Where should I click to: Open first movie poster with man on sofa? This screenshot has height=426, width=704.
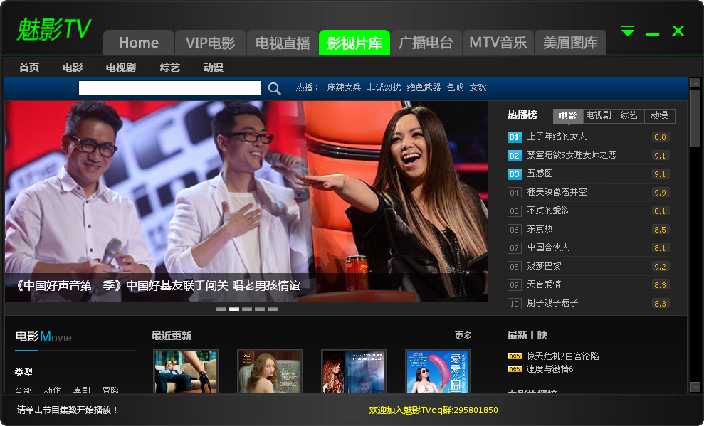point(185,372)
